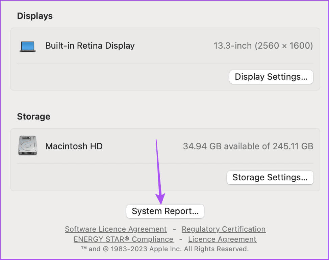The image size is (329, 260).
Task: Select the Built-in Retina Display label
Action: coord(90,46)
